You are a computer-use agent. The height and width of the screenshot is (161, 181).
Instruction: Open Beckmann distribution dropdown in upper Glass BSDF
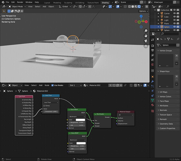[77, 117]
